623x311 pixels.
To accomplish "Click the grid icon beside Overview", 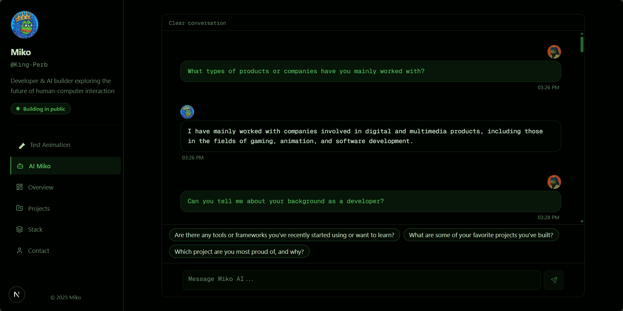I will tap(20, 187).
